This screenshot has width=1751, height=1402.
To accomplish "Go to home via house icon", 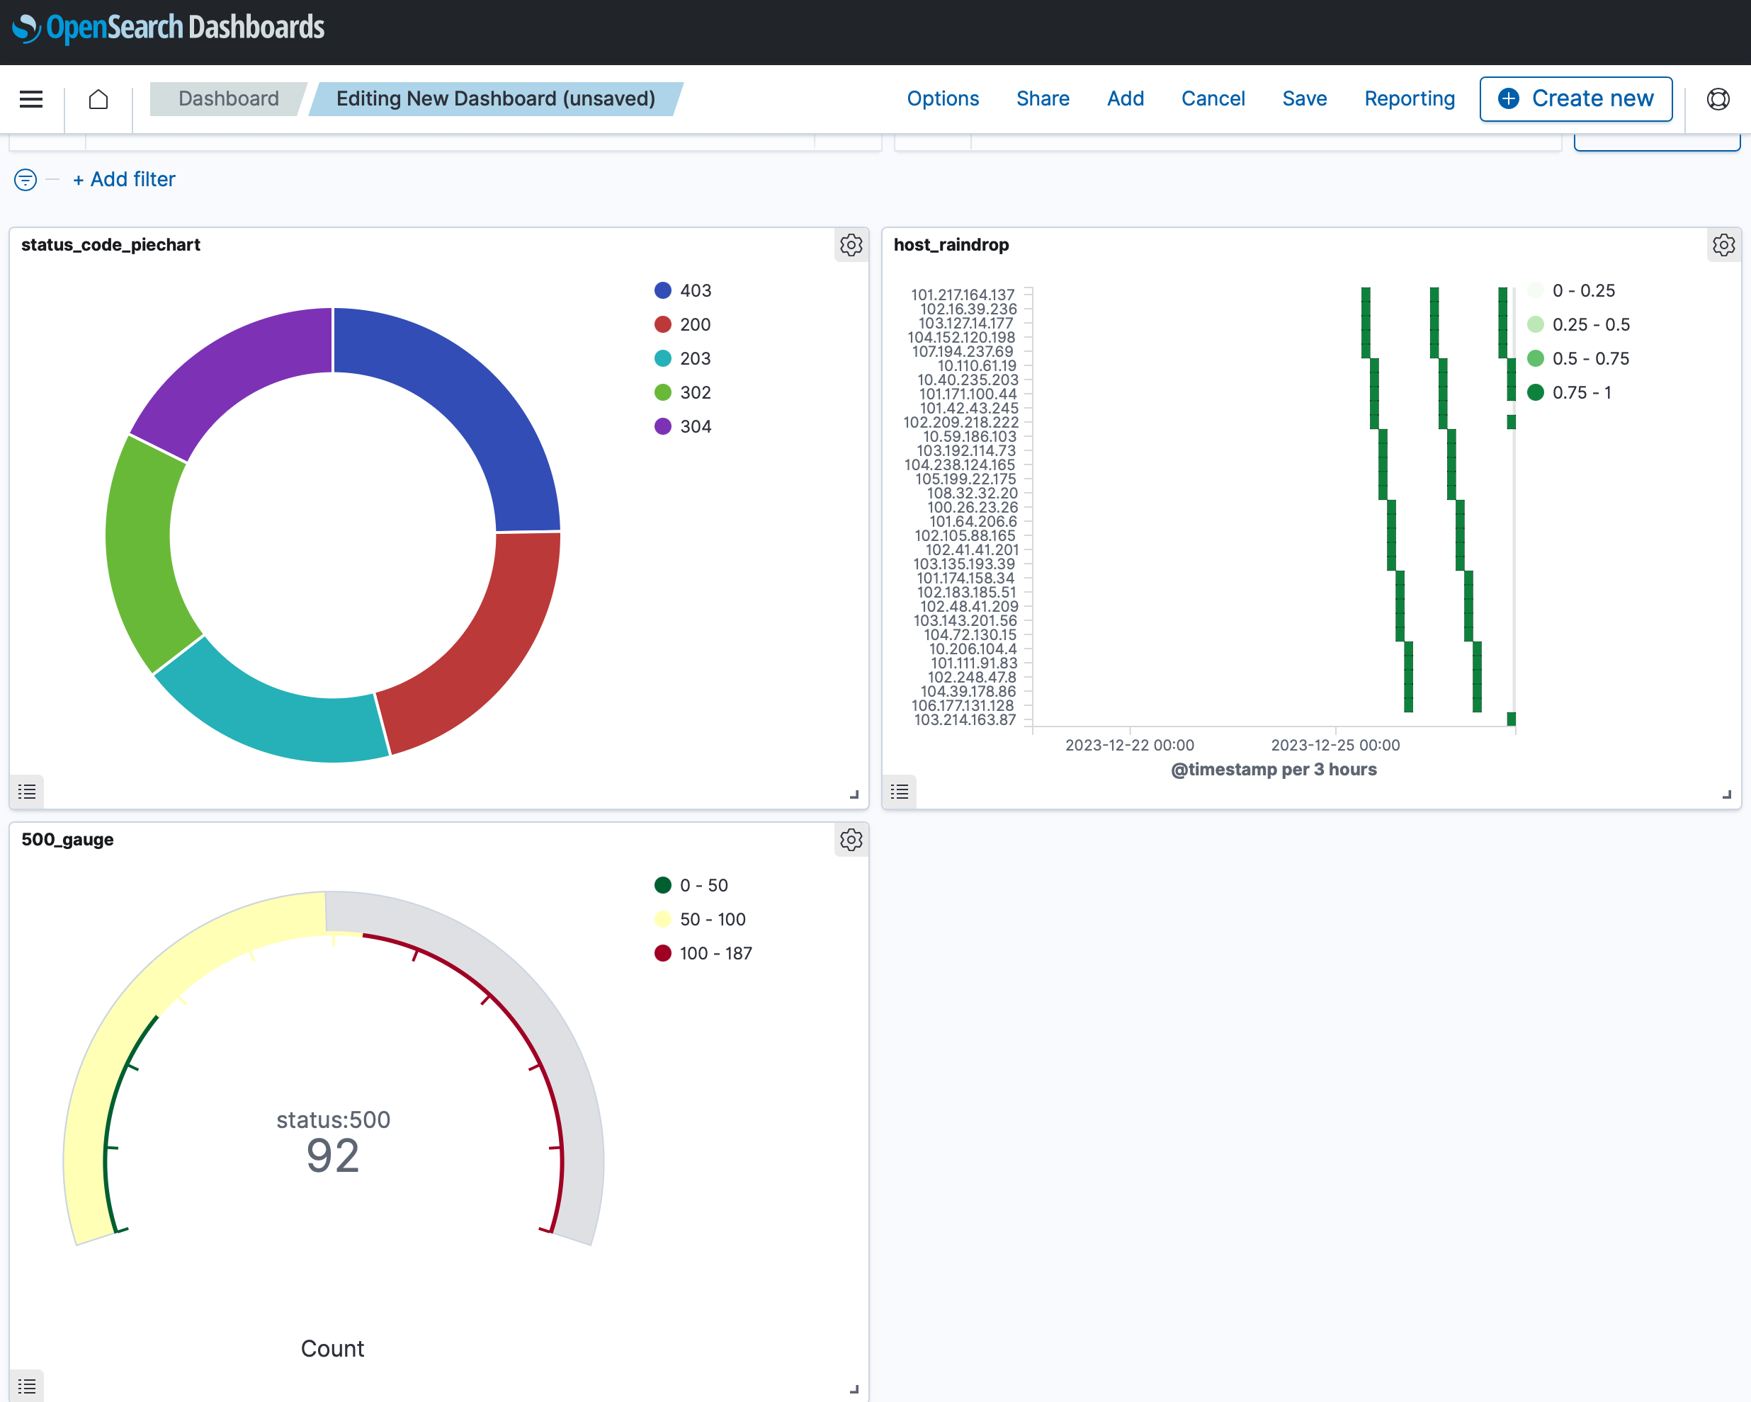I will click(98, 99).
